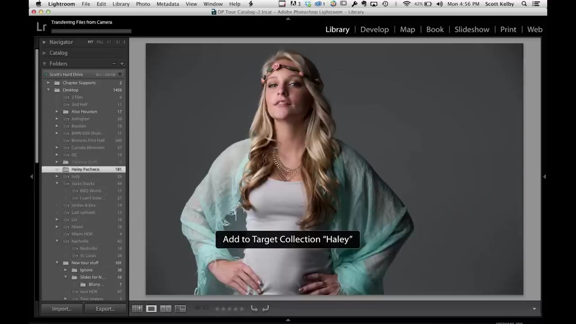Click the plus icon in Folders panel
Image resolution: width=576 pixels, height=324 pixels.
(122, 64)
